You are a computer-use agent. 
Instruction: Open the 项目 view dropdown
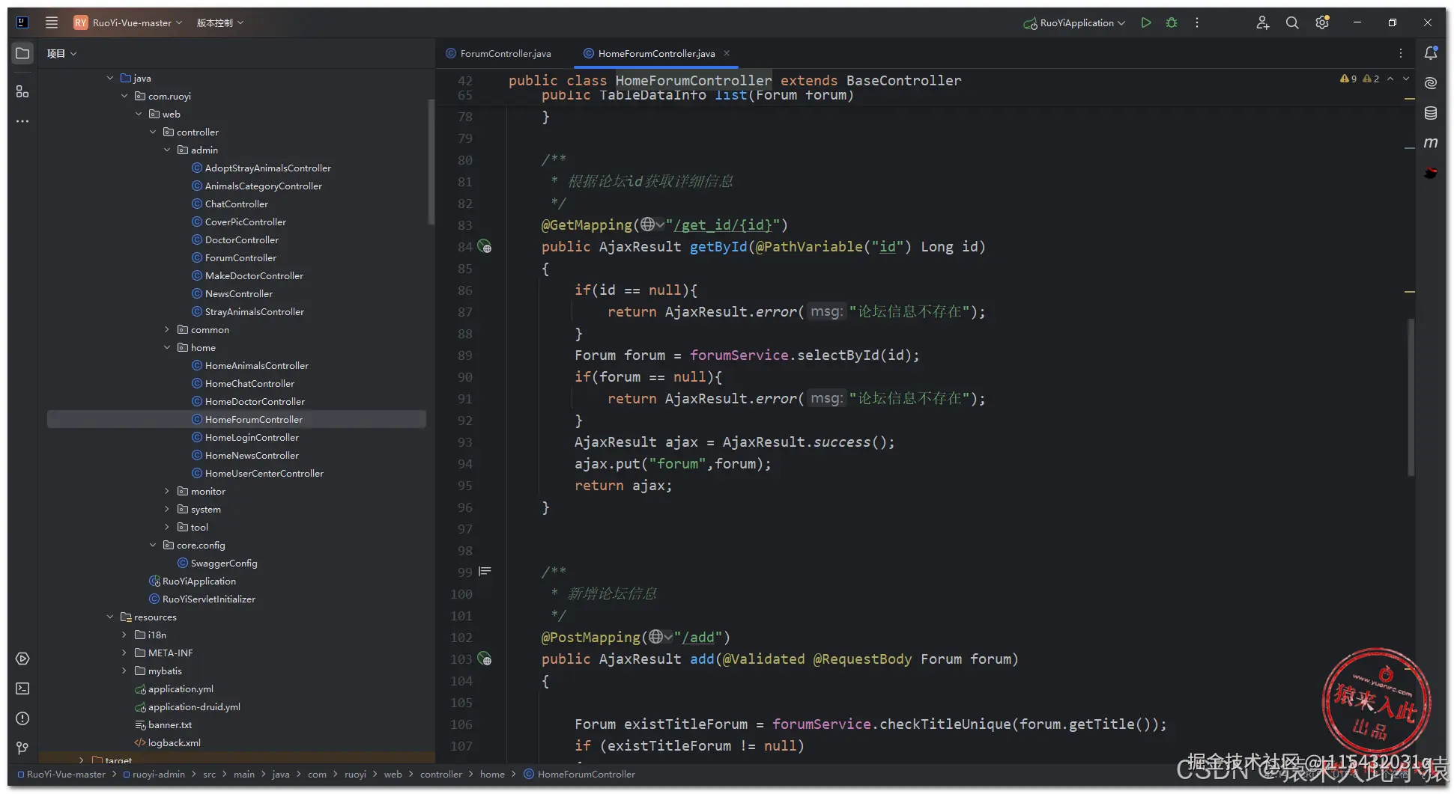[x=61, y=53]
